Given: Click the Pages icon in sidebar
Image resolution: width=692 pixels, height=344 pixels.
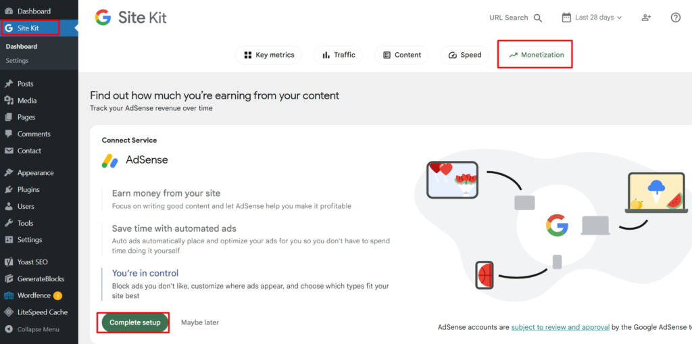Looking at the screenshot, I should click(x=9, y=117).
